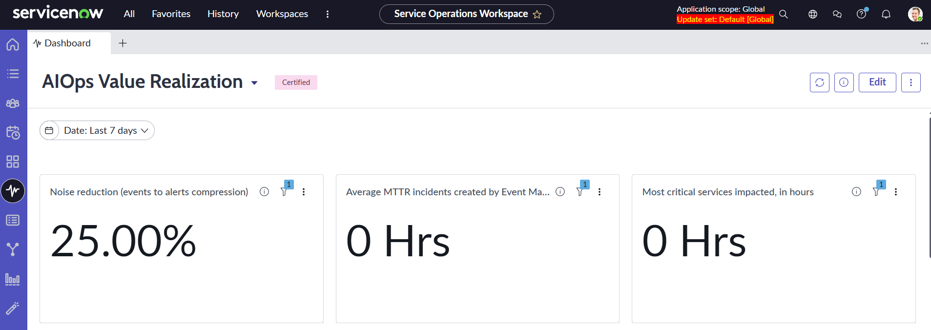
Task: Favorite Service Operations Workspace with star
Action: 537,14
